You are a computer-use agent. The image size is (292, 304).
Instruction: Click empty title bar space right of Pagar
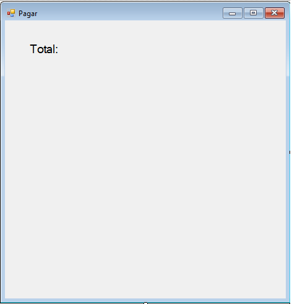click(130, 13)
